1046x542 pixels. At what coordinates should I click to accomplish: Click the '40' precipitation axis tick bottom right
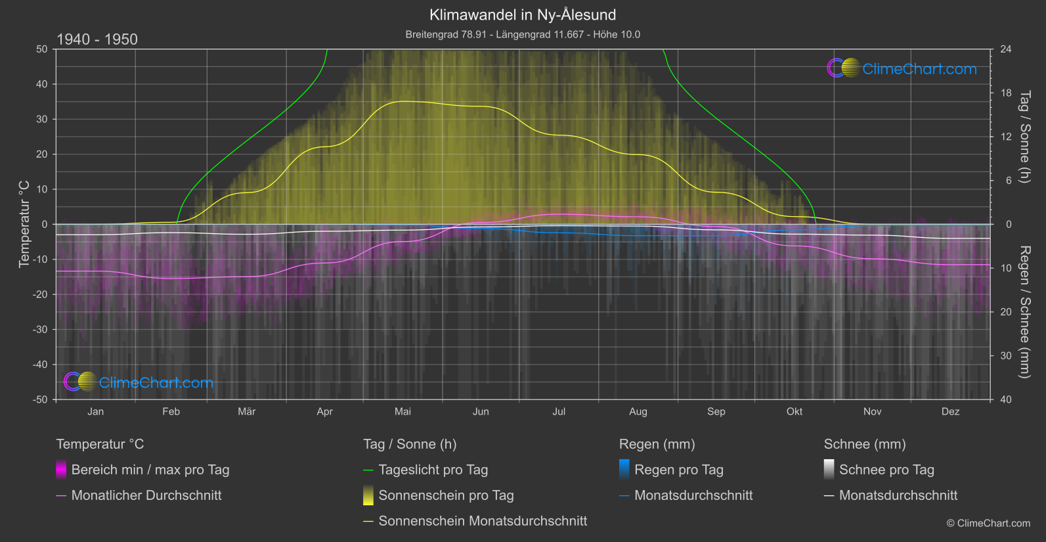click(1006, 399)
